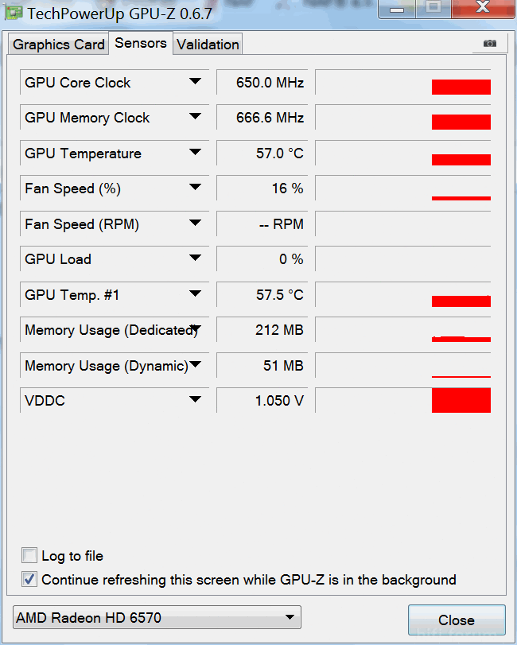Viewport: 517px width, 645px height.
Task: Expand the GPU Memory Clock sensor menu
Action: [196, 116]
